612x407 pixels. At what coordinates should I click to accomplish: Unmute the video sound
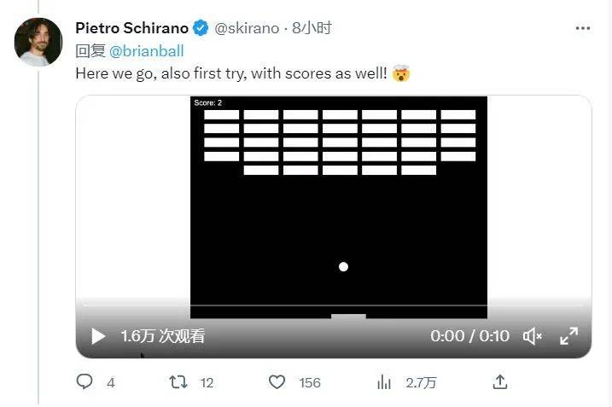[533, 336]
